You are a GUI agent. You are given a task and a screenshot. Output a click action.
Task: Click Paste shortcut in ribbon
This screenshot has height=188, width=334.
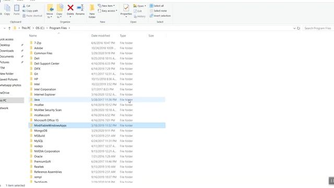[32, 16]
